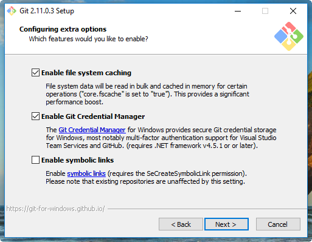Click the 'Enable Git Credential Manager' label text

click(x=93, y=116)
